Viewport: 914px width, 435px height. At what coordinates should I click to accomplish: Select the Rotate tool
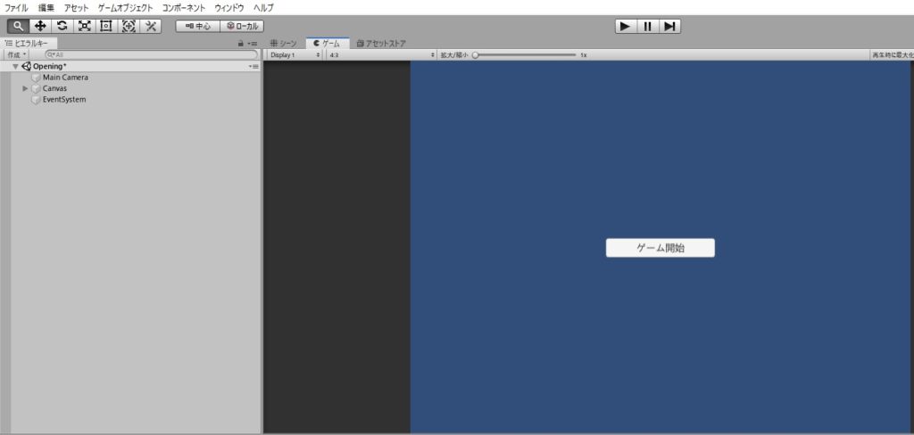pos(62,26)
